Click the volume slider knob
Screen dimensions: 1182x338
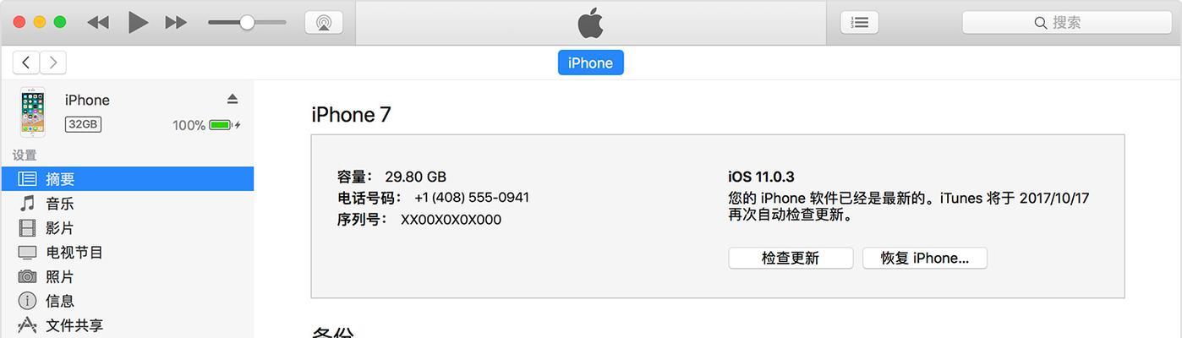tap(247, 23)
